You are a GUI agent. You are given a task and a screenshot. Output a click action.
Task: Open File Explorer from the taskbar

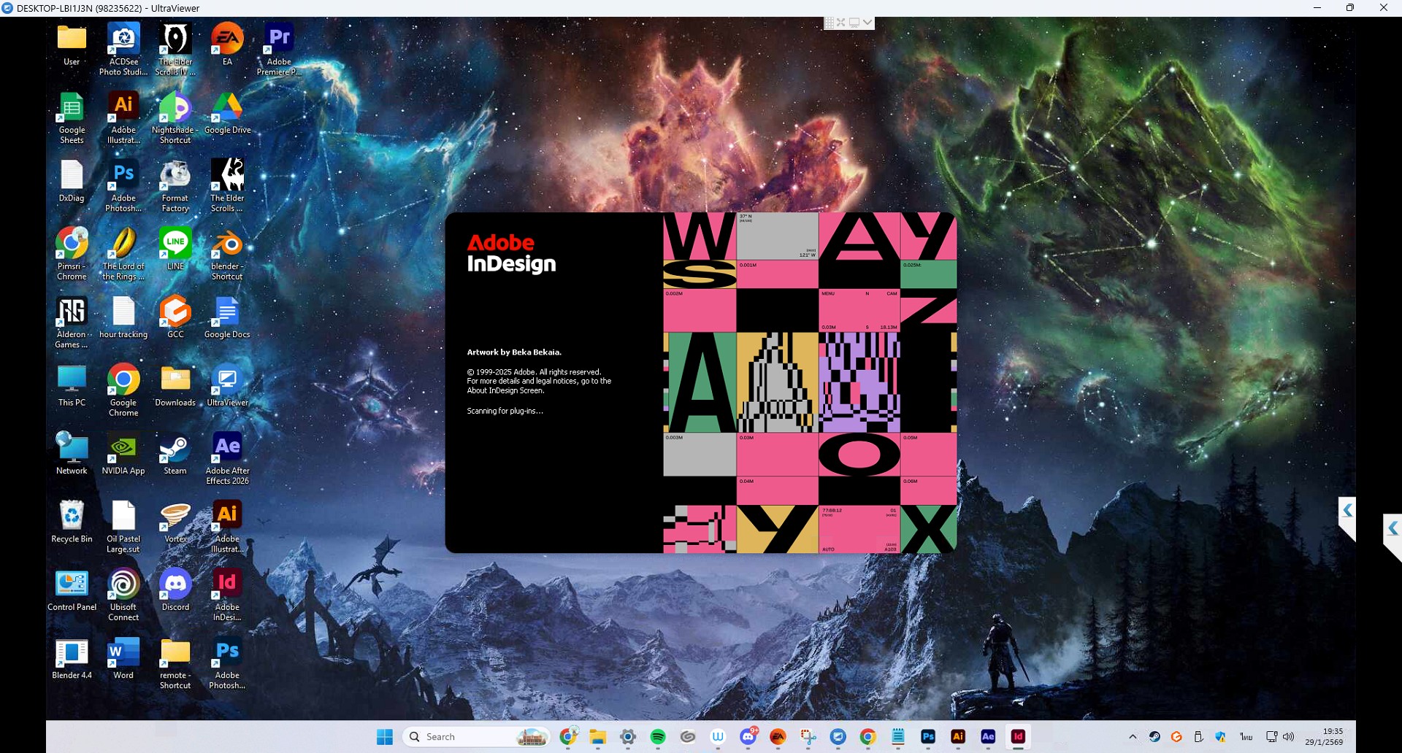[598, 737]
